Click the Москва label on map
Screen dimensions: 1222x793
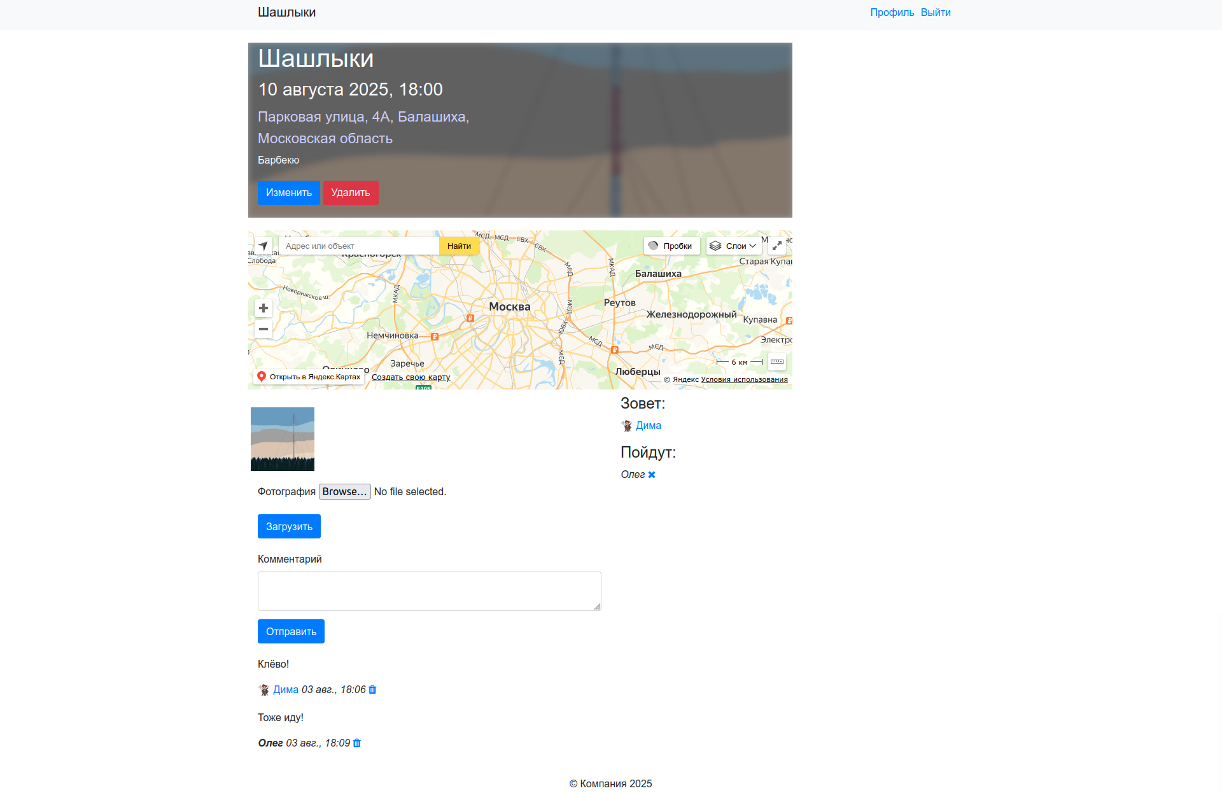(x=510, y=307)
